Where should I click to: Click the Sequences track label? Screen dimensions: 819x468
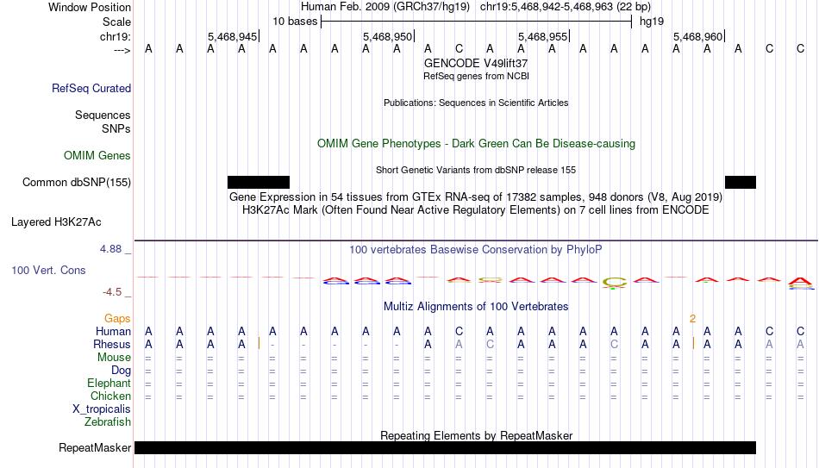tap(103, 115)
